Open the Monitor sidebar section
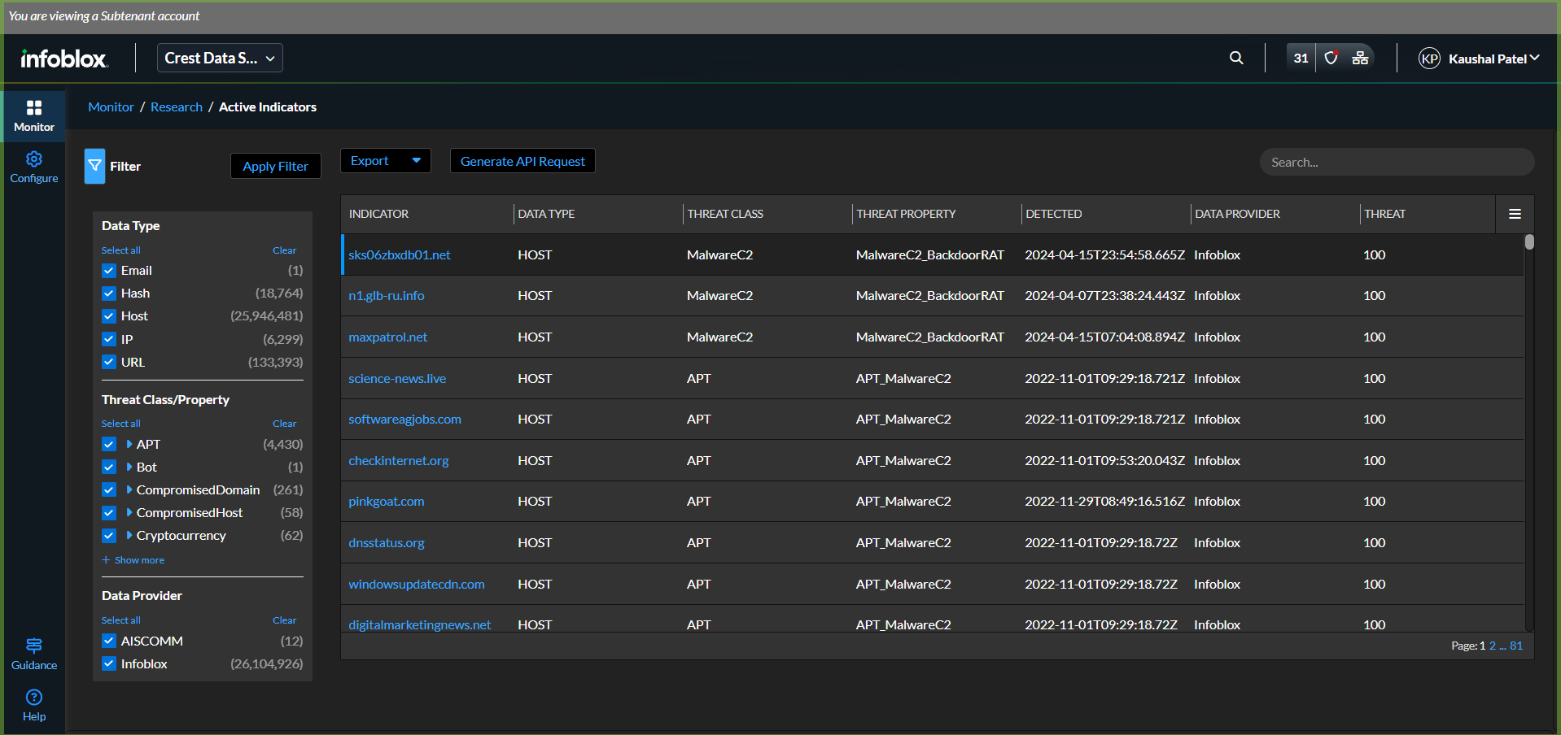Image resolution: width=1561 pixels, height=735 pixels. [34, 115]
